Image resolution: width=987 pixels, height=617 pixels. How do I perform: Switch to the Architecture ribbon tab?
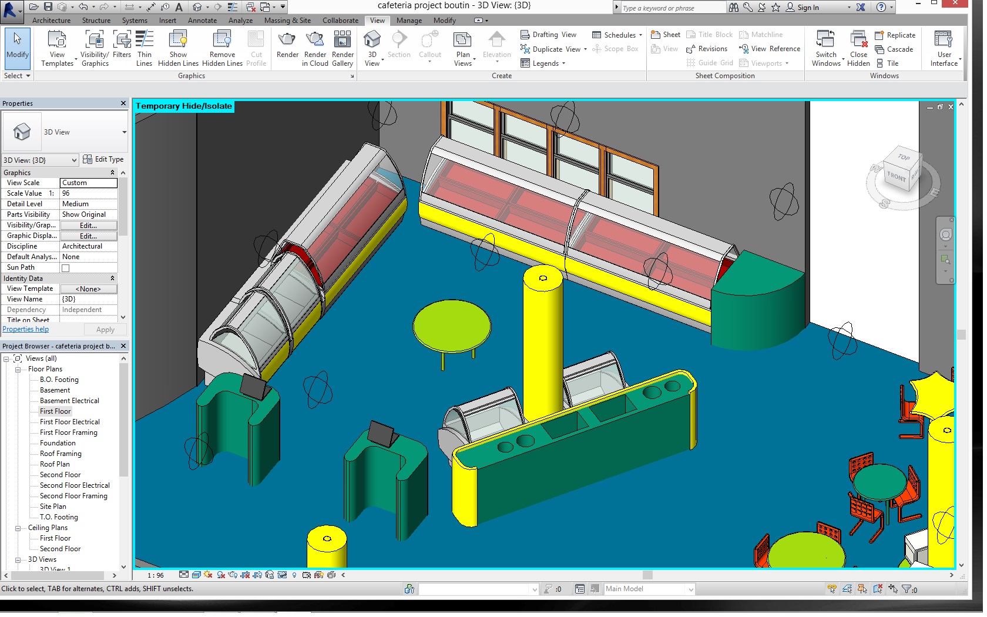[51, 21]
